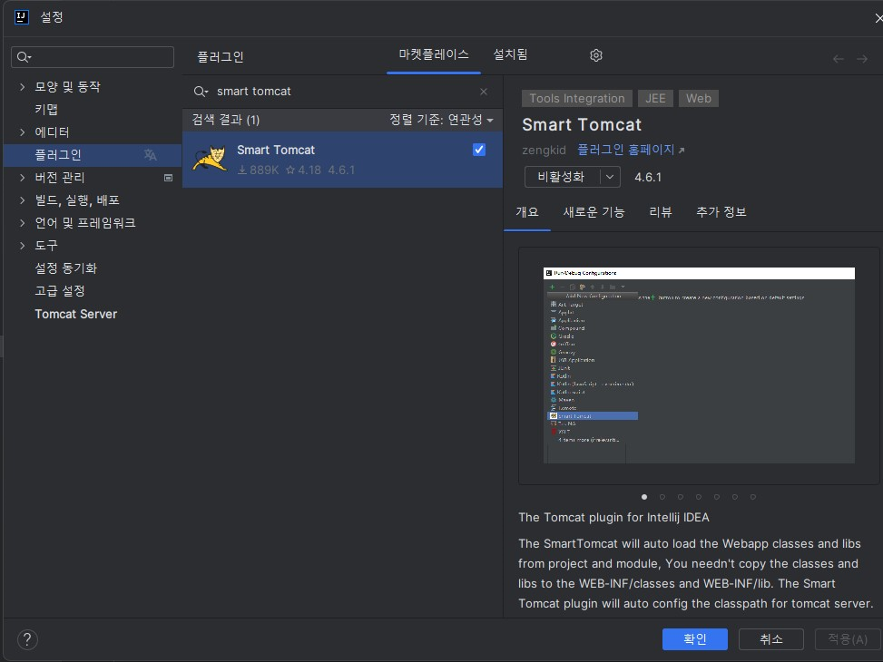This screenshot has width=883, height=662.
Task: Select 설정 동기화 in the settings tree
Action: click(x=66, y=268)
